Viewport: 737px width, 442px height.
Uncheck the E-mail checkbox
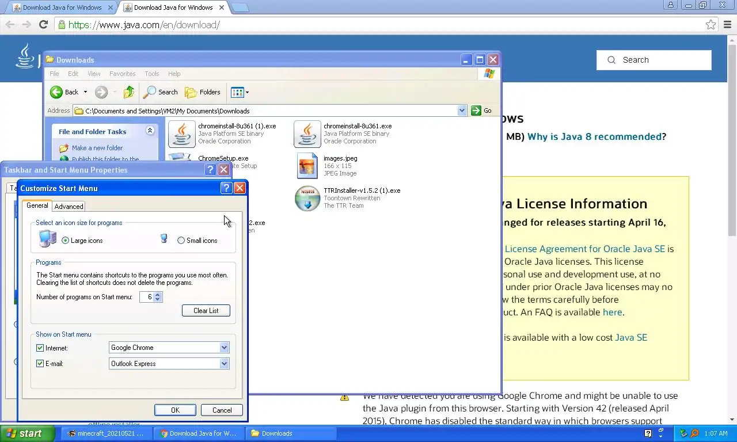pos(40,364)
